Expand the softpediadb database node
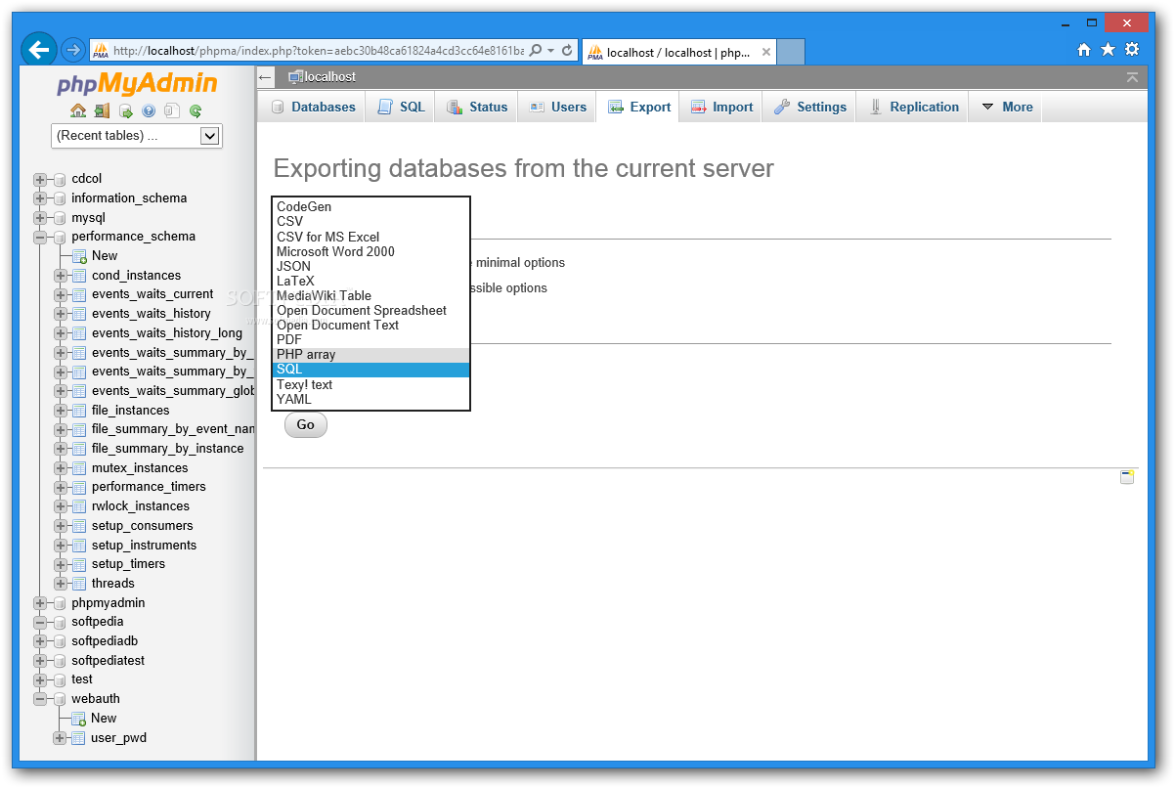Image resolution: width=1175 pixels, height=788 pixels. 40,641
